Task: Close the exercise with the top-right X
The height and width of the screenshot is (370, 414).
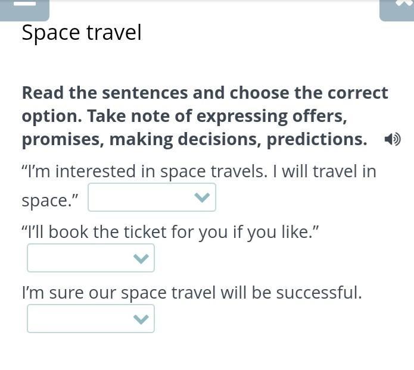Action: [397, 10]
